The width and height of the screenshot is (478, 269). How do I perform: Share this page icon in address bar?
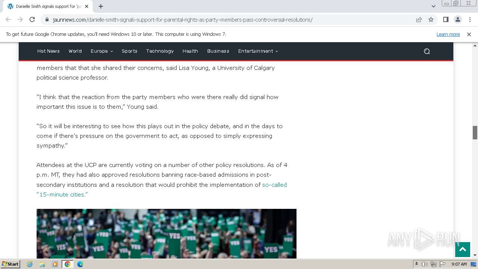click(x=419, y=19)
